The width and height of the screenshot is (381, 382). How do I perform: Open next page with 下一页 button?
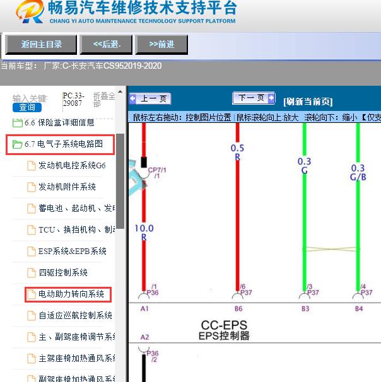tap(254, 98)
